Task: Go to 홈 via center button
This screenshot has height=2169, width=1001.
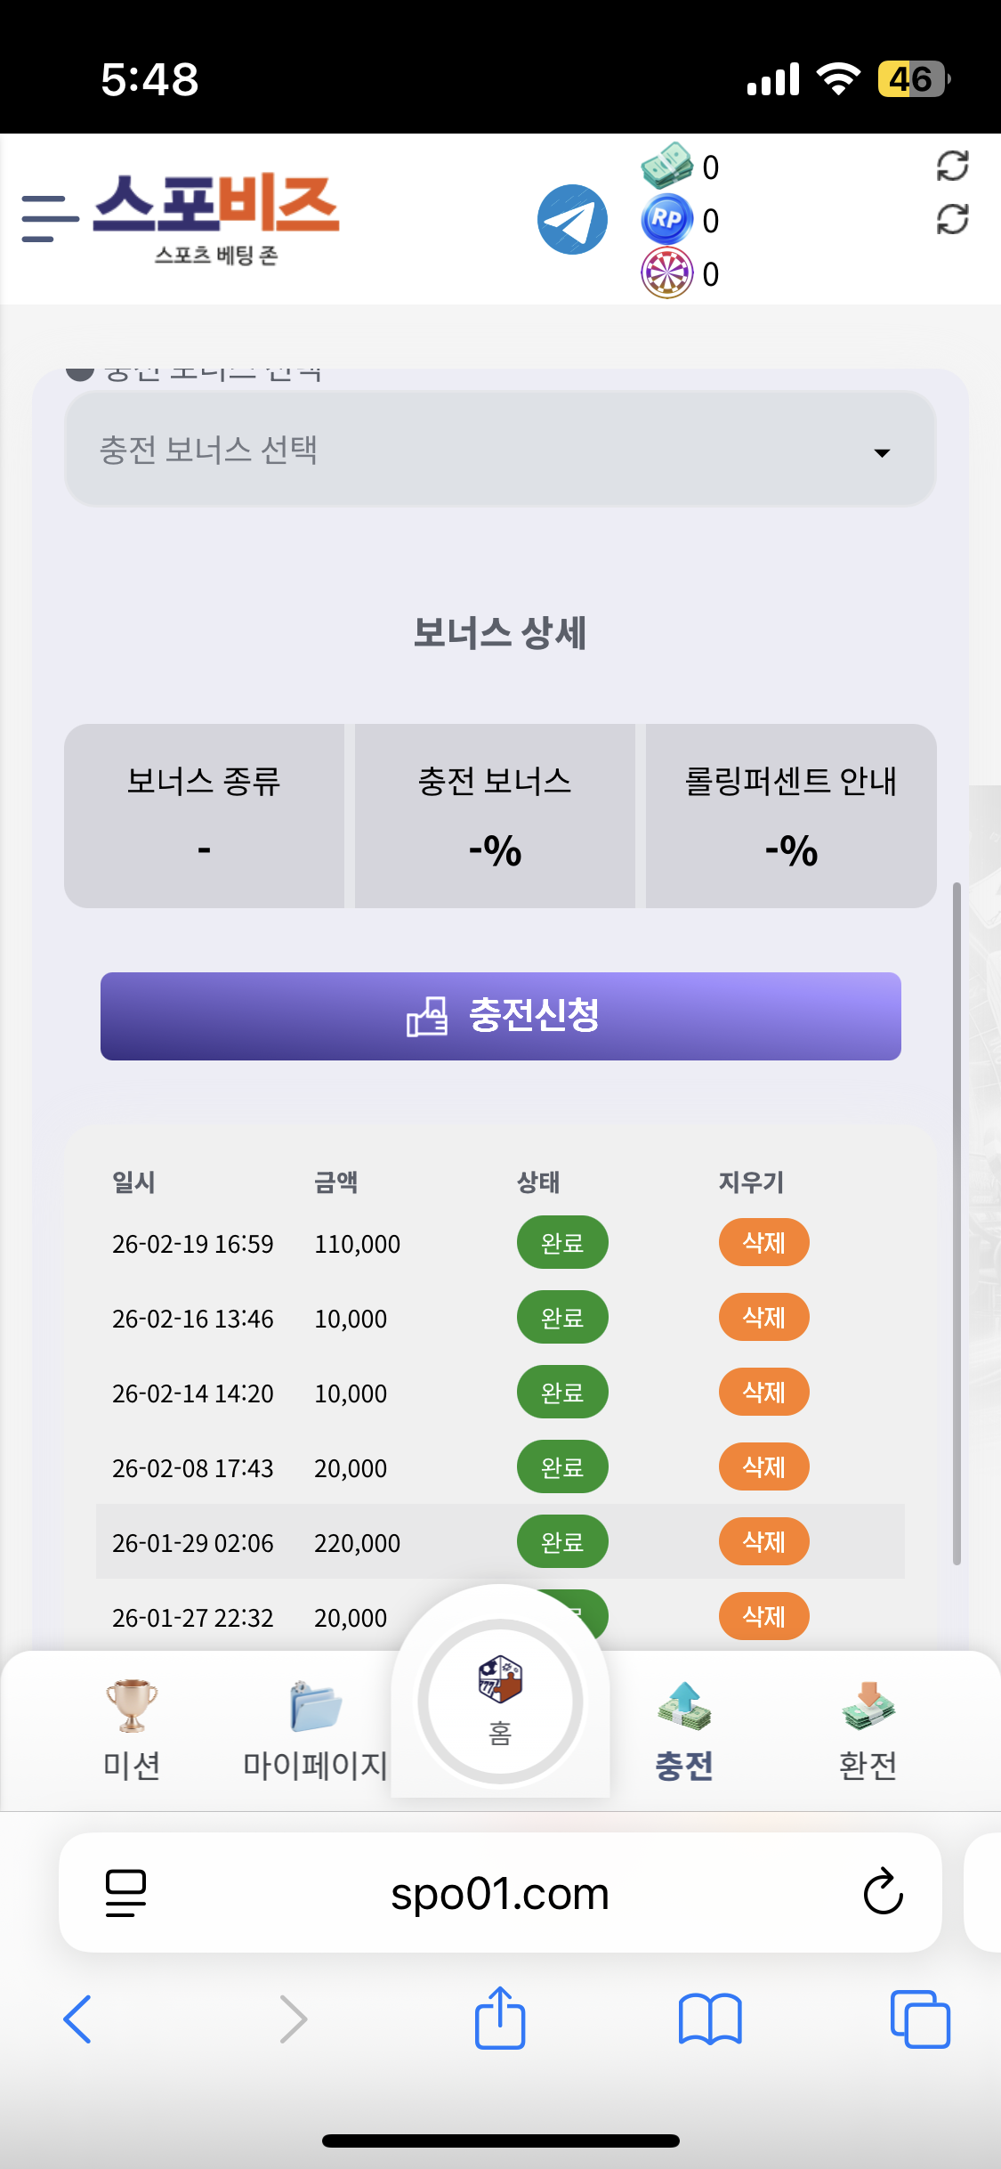Action: pos(500,1701)
